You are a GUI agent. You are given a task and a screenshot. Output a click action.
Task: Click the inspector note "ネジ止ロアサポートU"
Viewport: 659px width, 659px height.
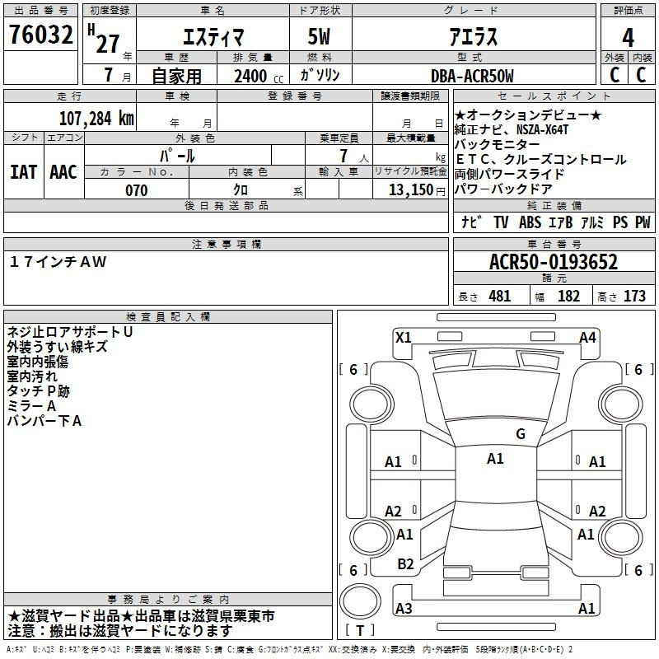point(70,332)
